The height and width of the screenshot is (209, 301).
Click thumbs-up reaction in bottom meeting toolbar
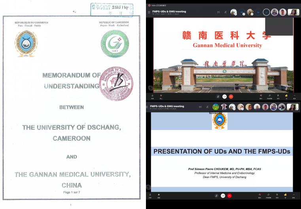(x=285, y=195)
